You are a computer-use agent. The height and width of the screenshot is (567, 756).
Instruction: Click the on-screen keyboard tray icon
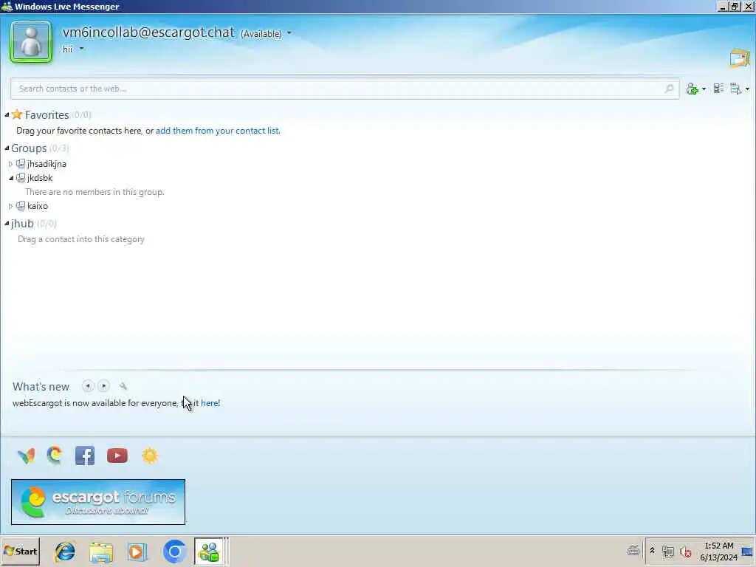[x=633, y=550]
